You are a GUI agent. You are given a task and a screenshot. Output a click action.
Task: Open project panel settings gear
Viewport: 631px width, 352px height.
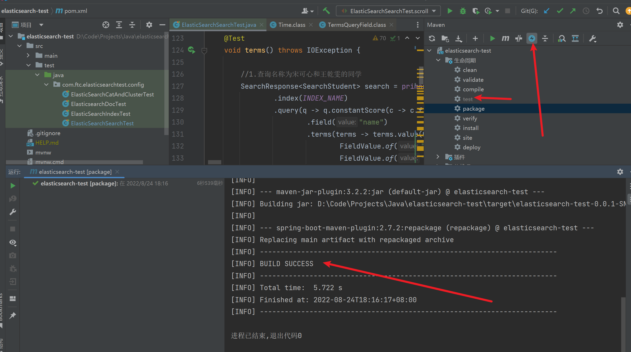pyautogui.click(x=149, y=25)
